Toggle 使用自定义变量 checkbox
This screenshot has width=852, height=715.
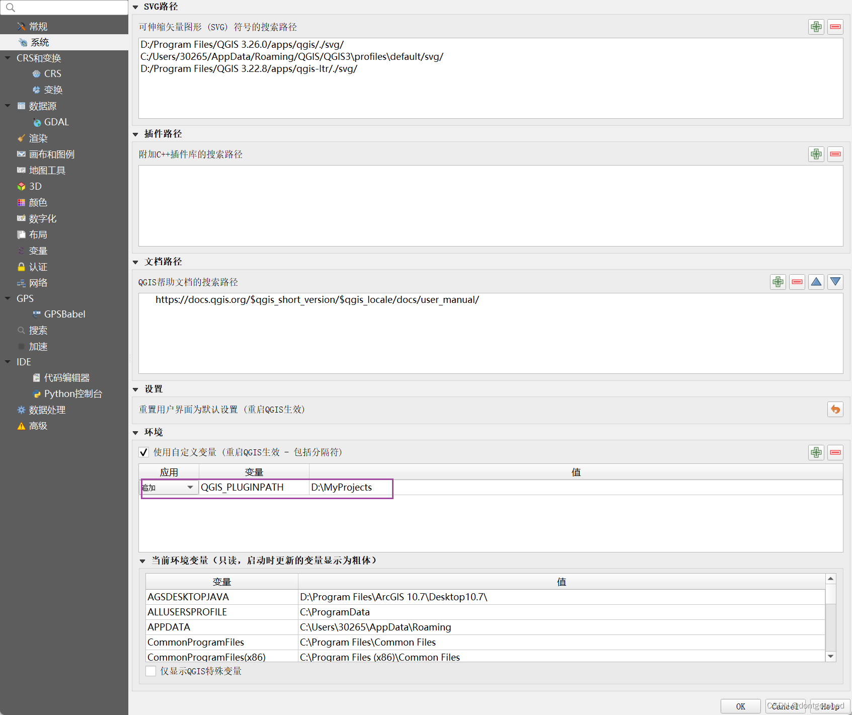(144, 452)
